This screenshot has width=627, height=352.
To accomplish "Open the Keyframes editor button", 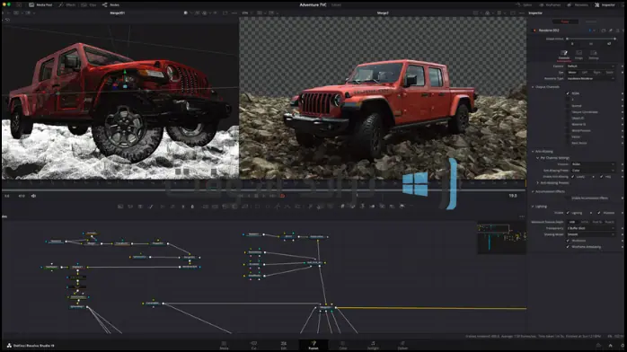I will (x=550, y=4).
